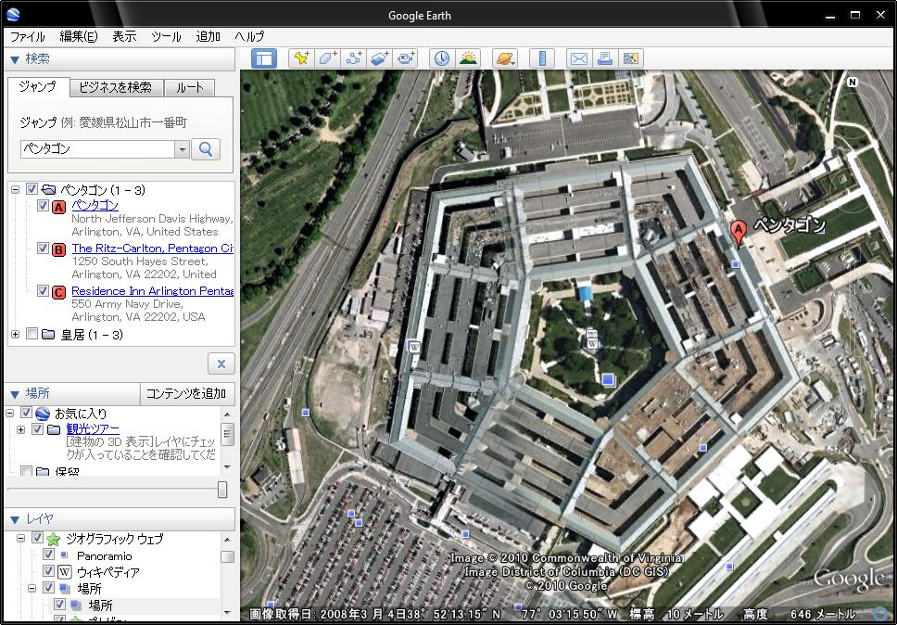897x625 pixels.
Task: Open the 観光ツアー link
Action: click(x=93, y=428)
